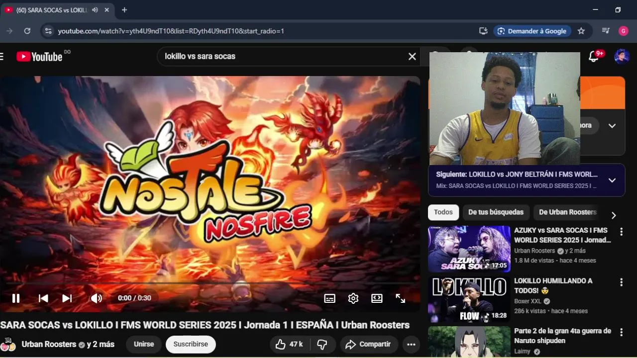Image resolution: width=637 pixels, height=358 pixels.
Task: Open LOKILLO HUMILLANDO A TODOS thumbnail
Action: coord(469,299)
